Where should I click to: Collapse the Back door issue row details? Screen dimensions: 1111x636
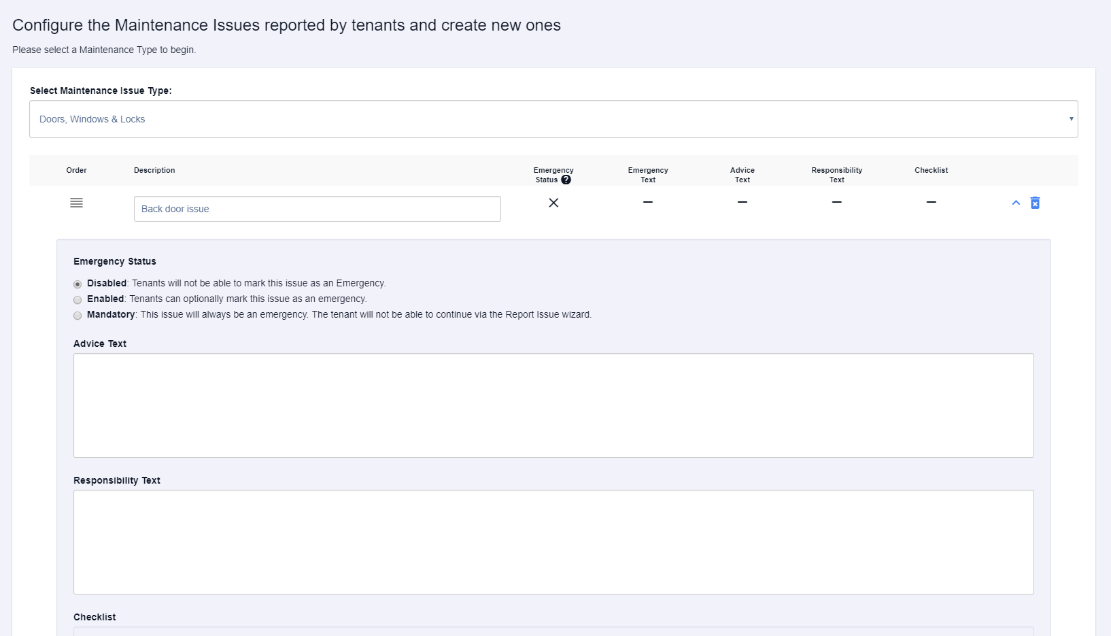[1016, 203]
